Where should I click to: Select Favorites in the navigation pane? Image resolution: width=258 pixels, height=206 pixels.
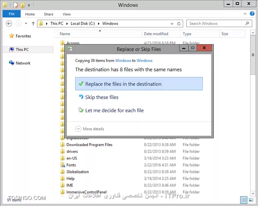(x=23, y=36)
